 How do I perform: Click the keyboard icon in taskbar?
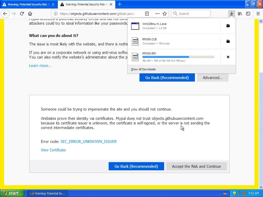[x=225, y=193]
